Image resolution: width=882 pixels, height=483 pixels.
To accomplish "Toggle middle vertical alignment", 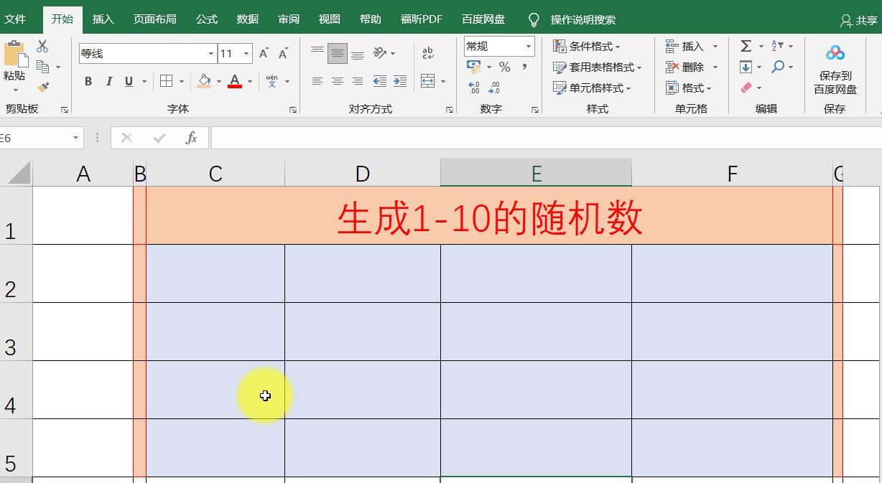I will click(x=338, y=53).
